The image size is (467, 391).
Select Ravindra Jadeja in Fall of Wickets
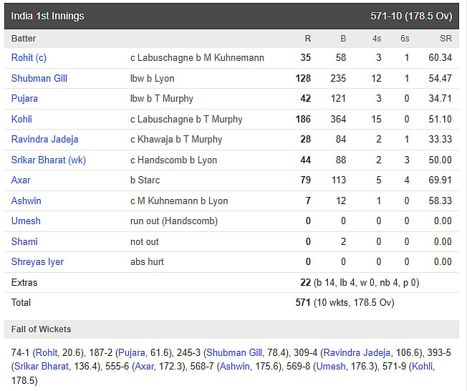click(x=357, y=352)
